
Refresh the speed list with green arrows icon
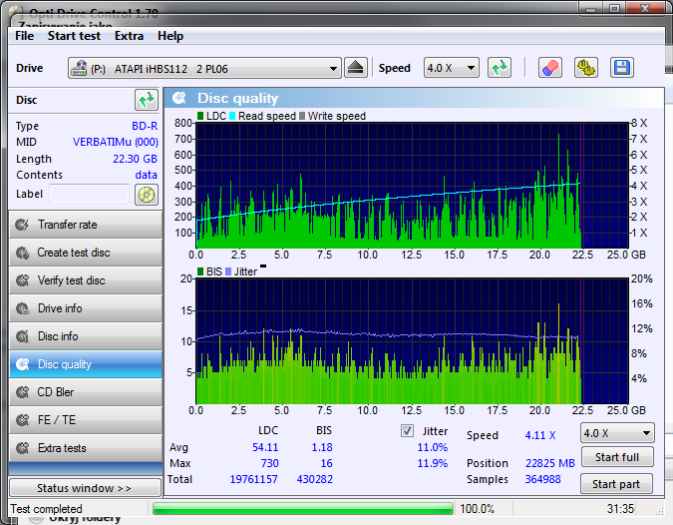click(500, 68)
